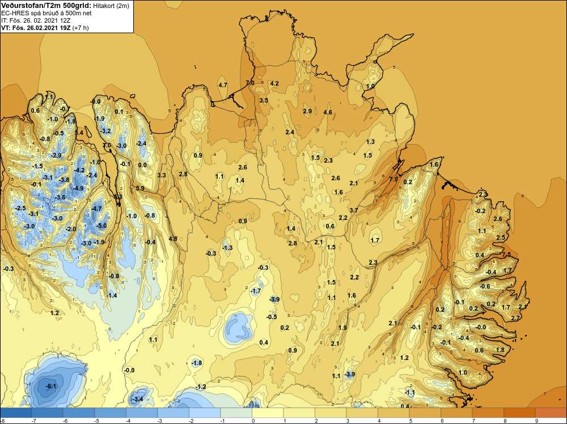
Task: Pick the legend color box between -3 and -2
Action: coord(173,413)
